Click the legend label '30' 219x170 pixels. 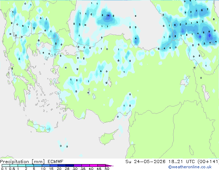pyautogui.click(x=75, y=169)
